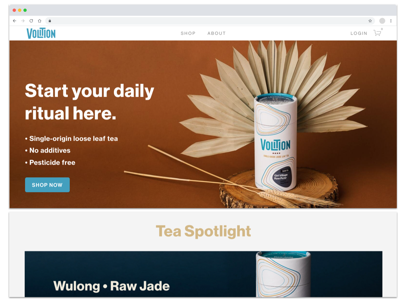
Task: Click the browser forward arrow
Action: tap(23, 21)
